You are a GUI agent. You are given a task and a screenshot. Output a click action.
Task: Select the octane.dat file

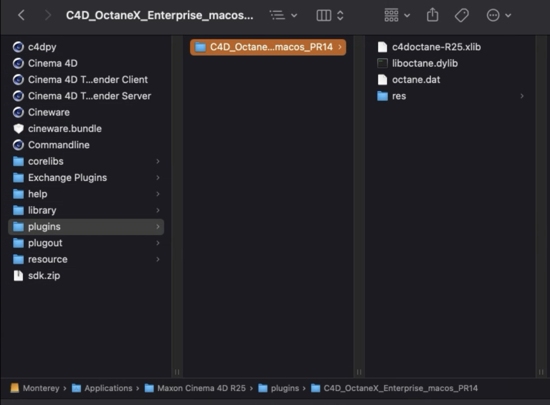click(416, 80)
